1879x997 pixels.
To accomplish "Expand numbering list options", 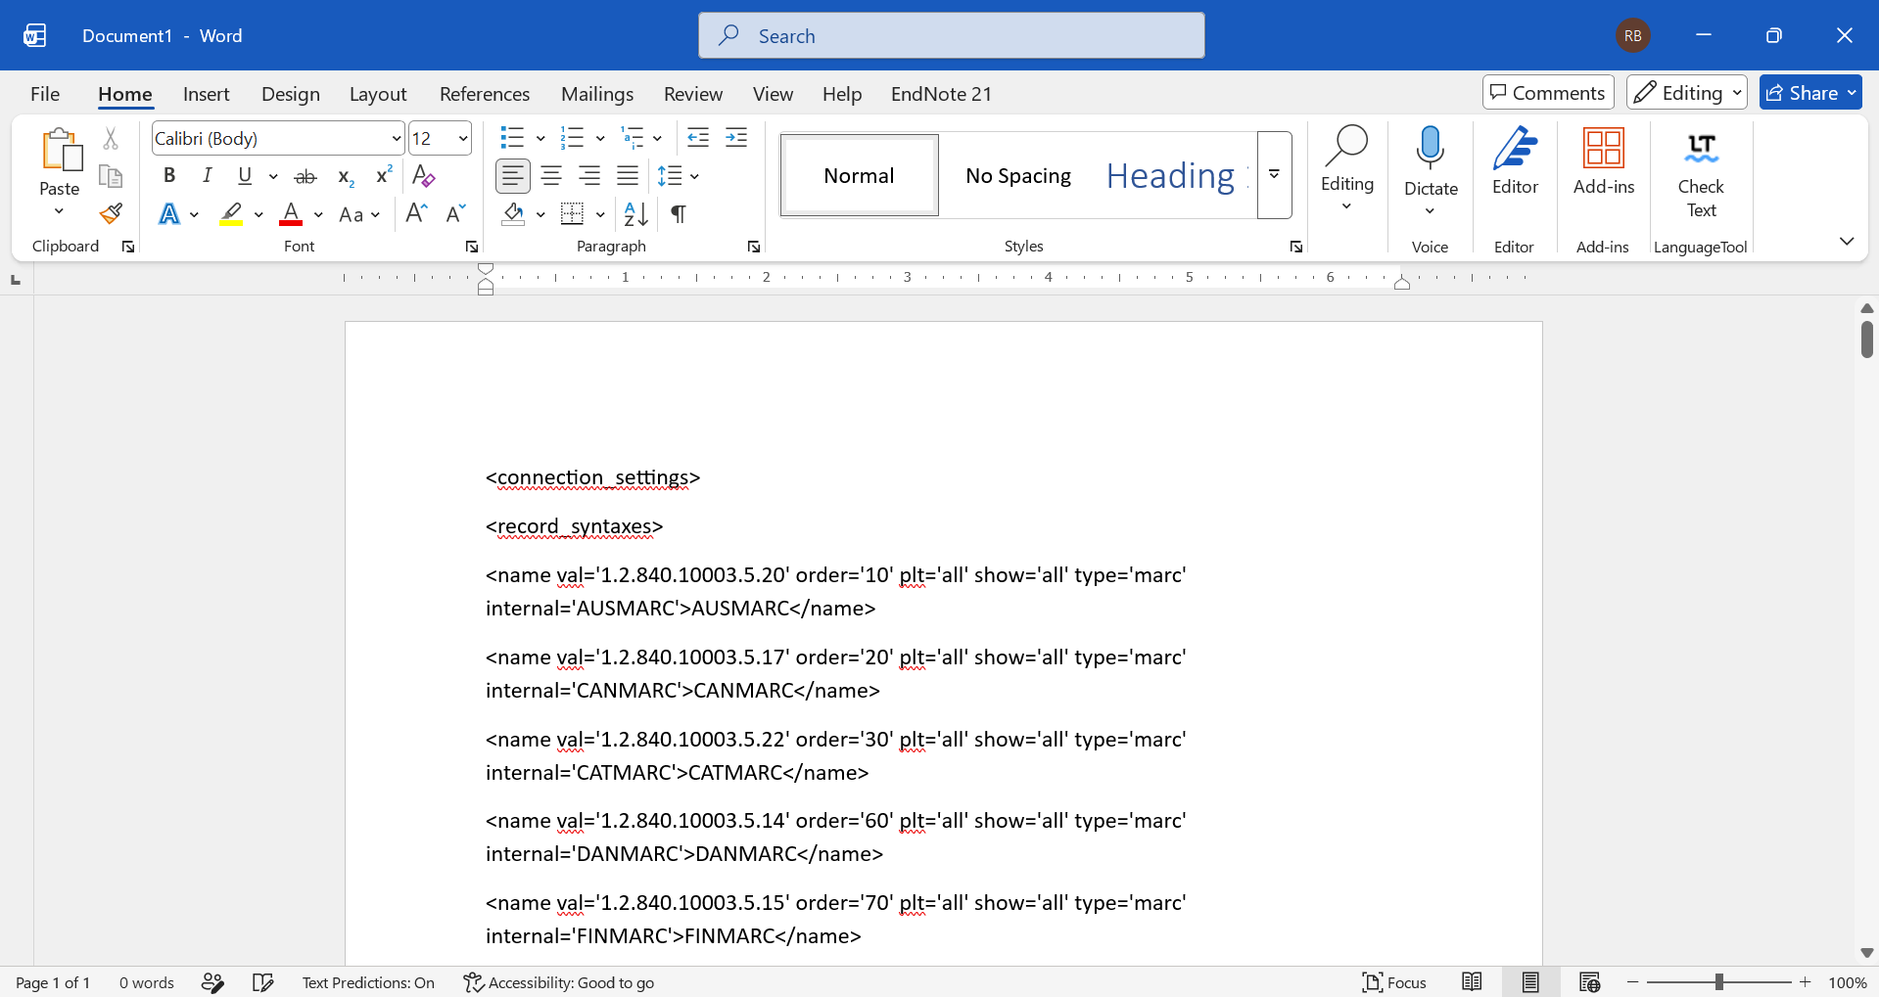I will point(599,138).
